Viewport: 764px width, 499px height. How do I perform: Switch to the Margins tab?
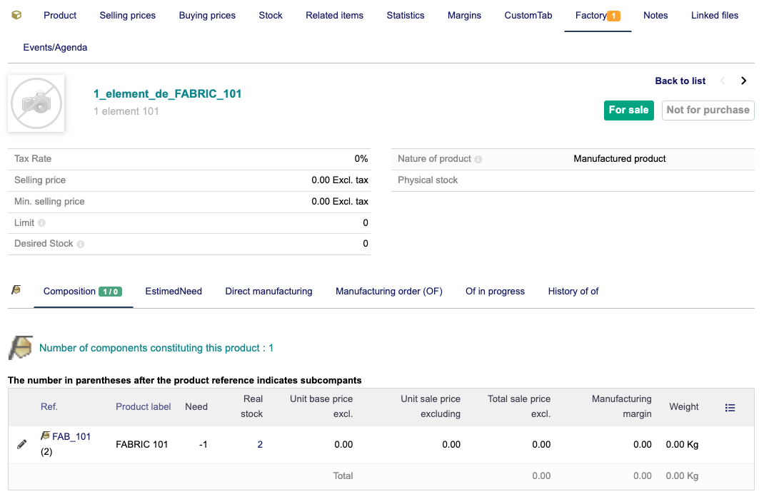(x=464, y=15)
